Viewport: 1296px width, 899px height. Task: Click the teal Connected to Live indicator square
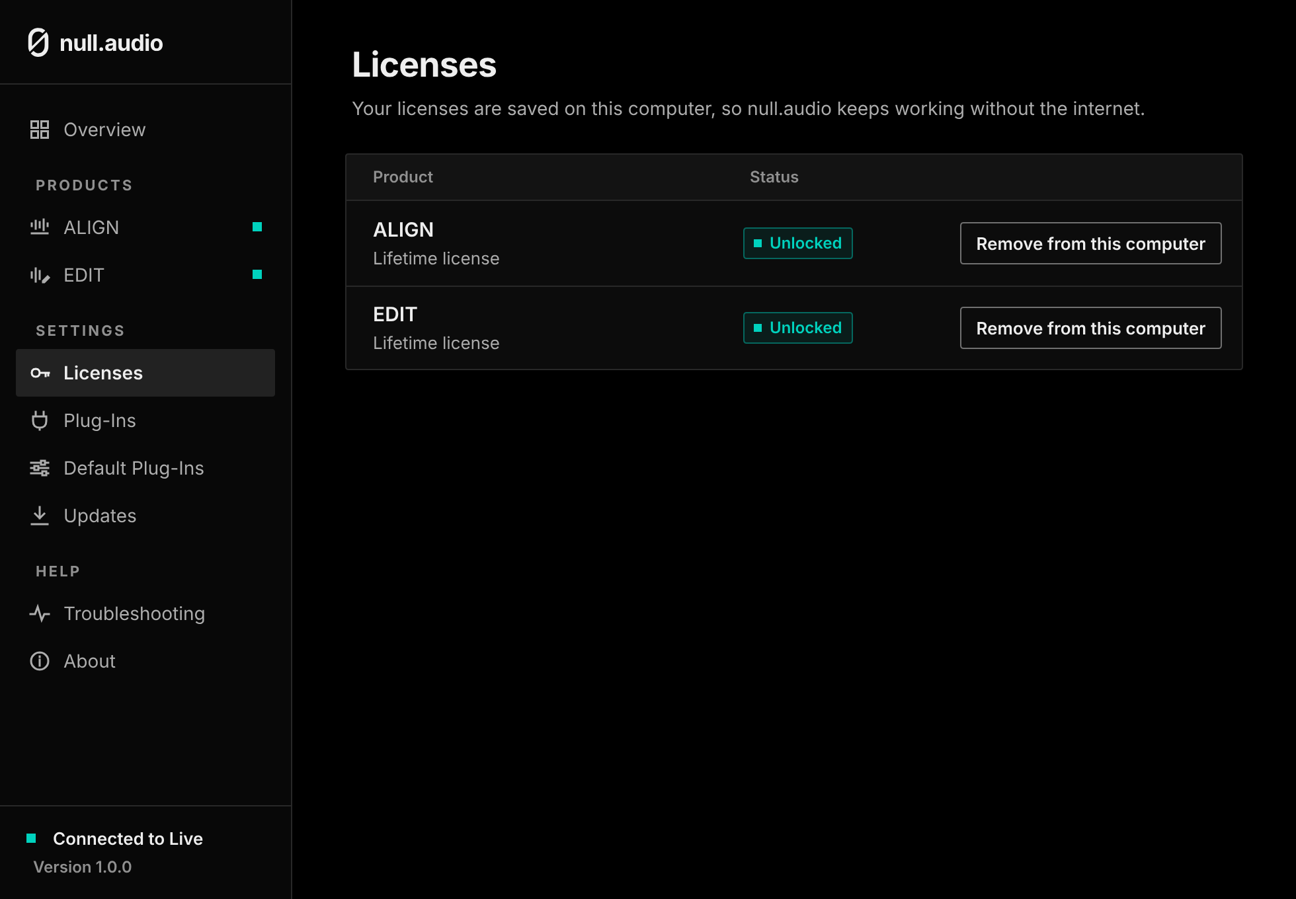tap(31, 838)
